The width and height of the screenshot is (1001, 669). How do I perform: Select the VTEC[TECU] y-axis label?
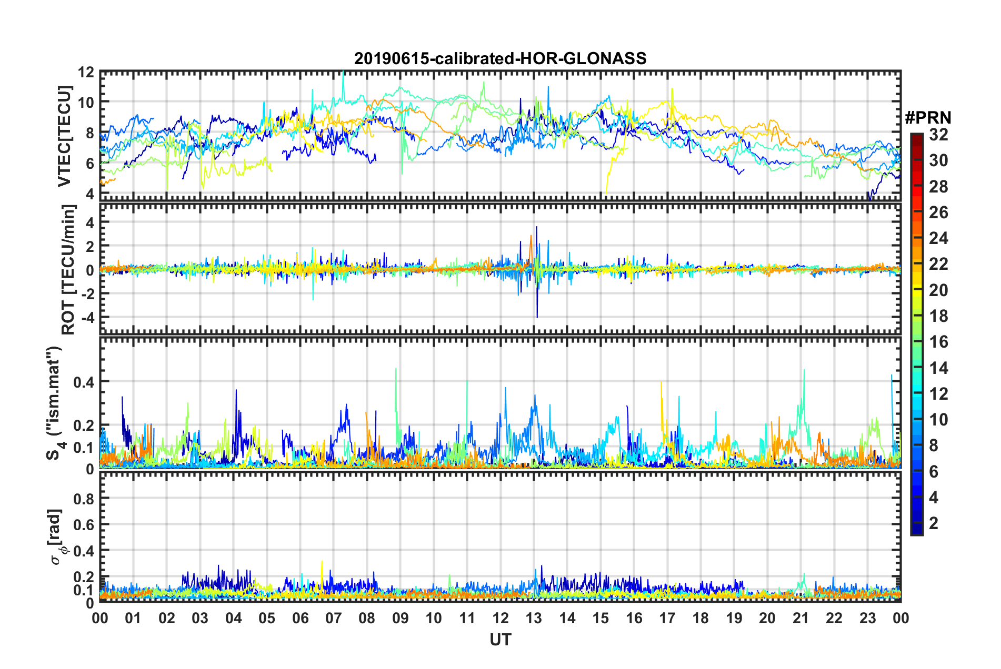tap(65, 137)
